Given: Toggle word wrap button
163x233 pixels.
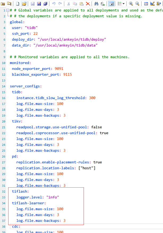Looking at the screenshot, I should pos(111,3).
